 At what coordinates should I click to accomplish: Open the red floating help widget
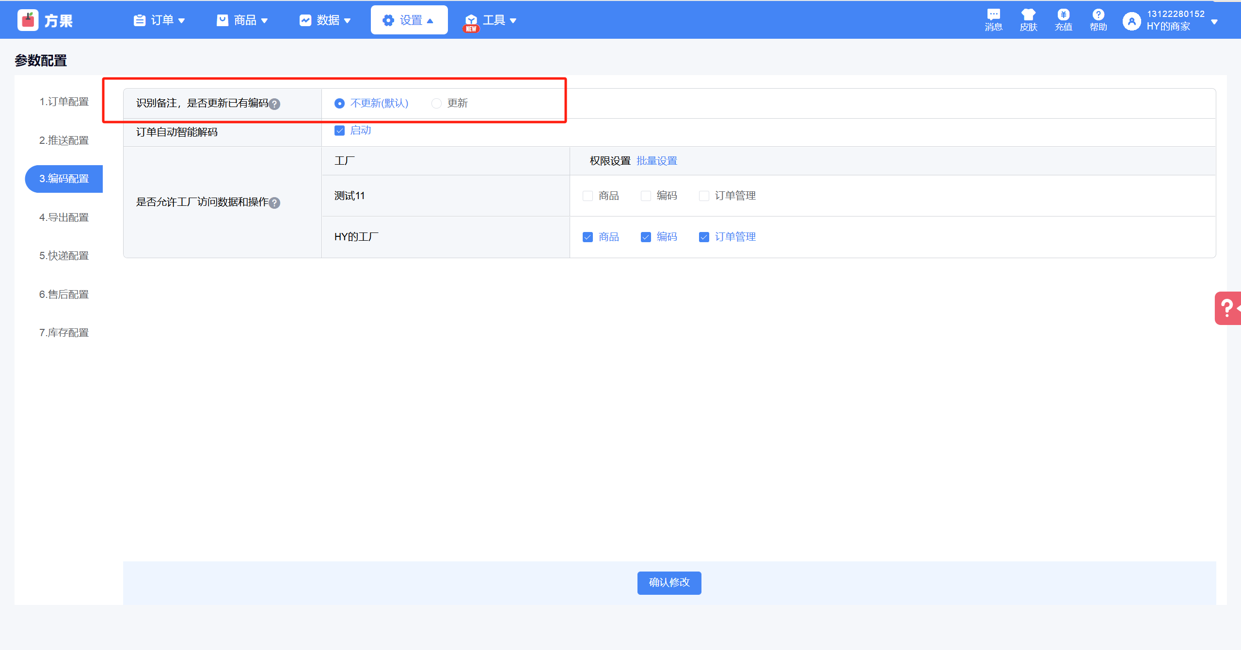[1228, 308]
